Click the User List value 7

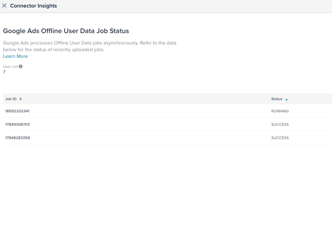pos(4,72)
